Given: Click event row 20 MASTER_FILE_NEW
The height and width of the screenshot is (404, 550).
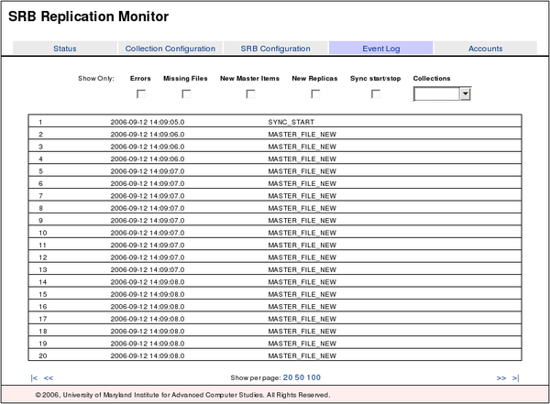Looking at the screenshot, I should pyautogui.click(x=275, y=355).
